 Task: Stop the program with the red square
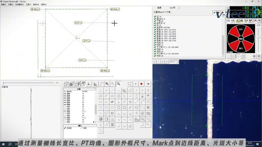(141, 84)
